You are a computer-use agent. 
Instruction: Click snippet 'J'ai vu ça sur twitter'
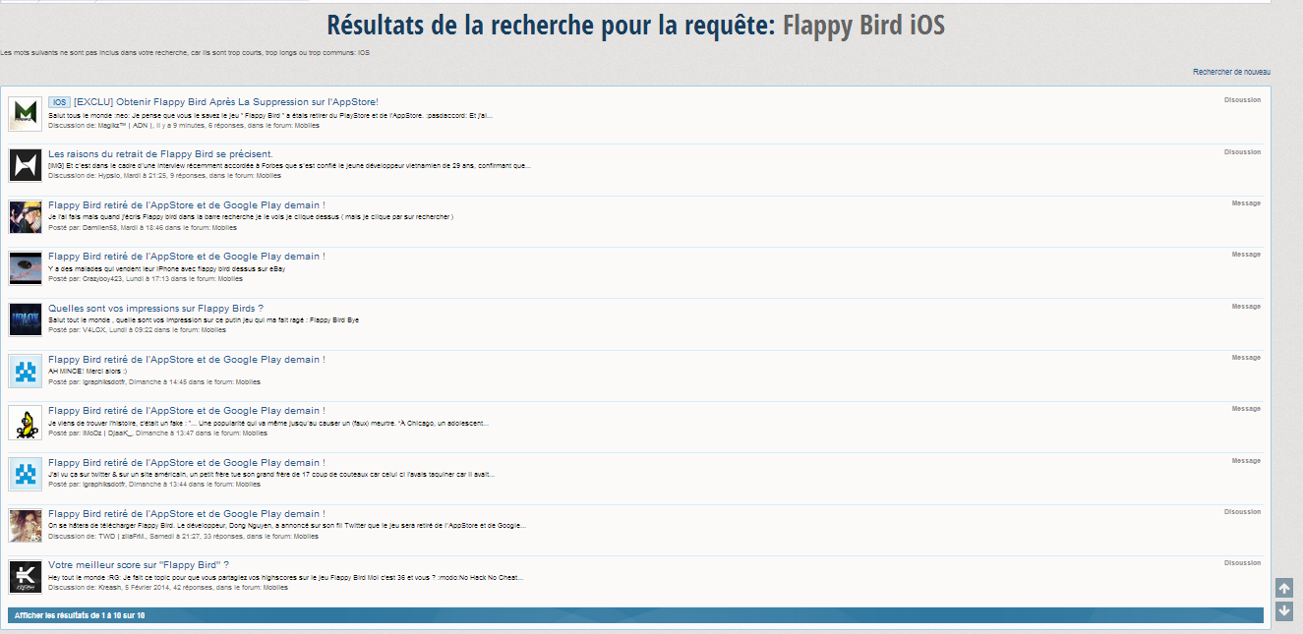[x=271, y=473]
